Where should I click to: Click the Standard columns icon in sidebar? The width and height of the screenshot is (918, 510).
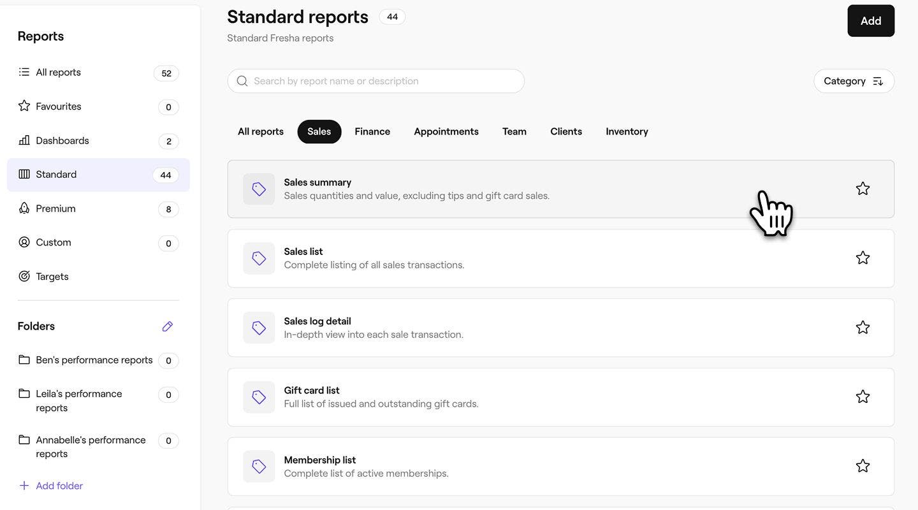tap(24, 174)
